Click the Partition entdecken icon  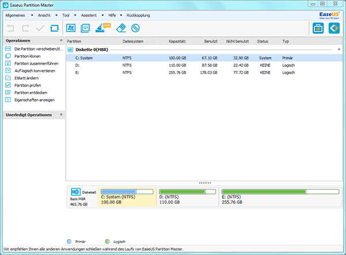tap(8, 92)
